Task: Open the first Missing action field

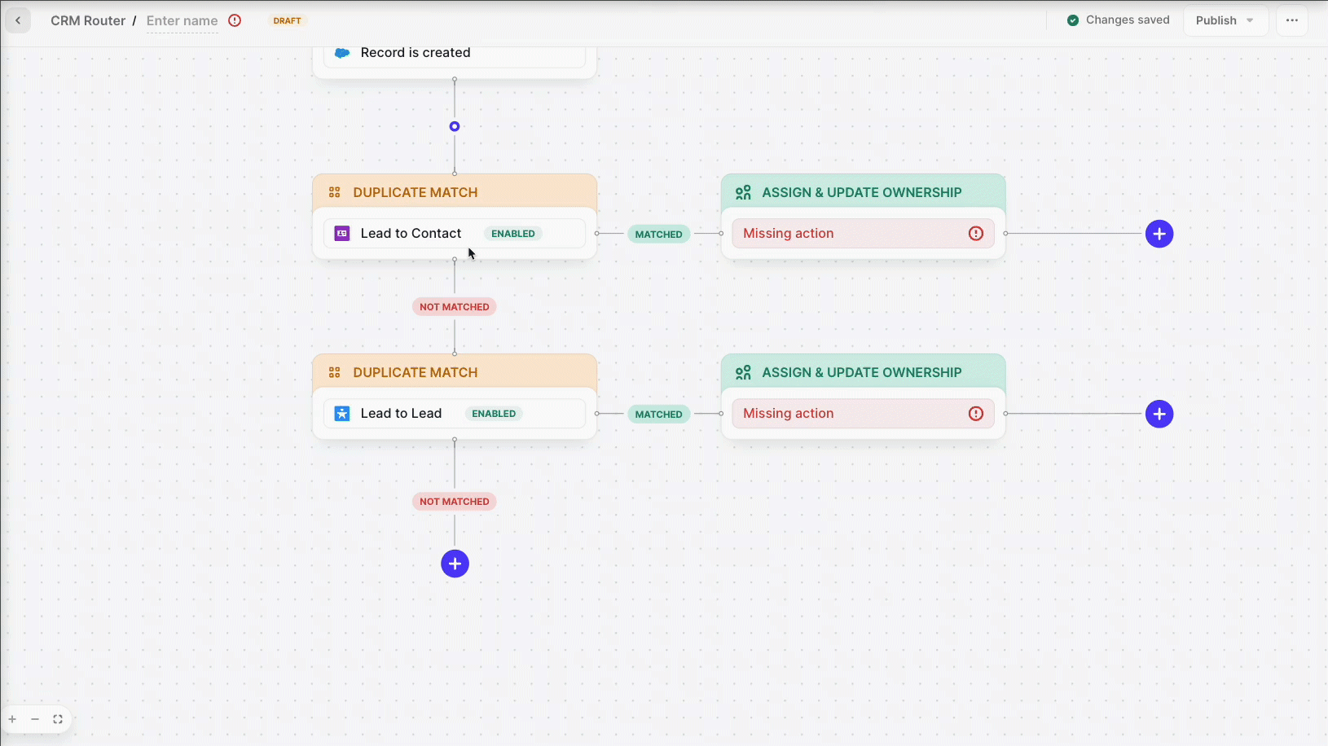Action: pyautogui.click(x=863, y=234)
